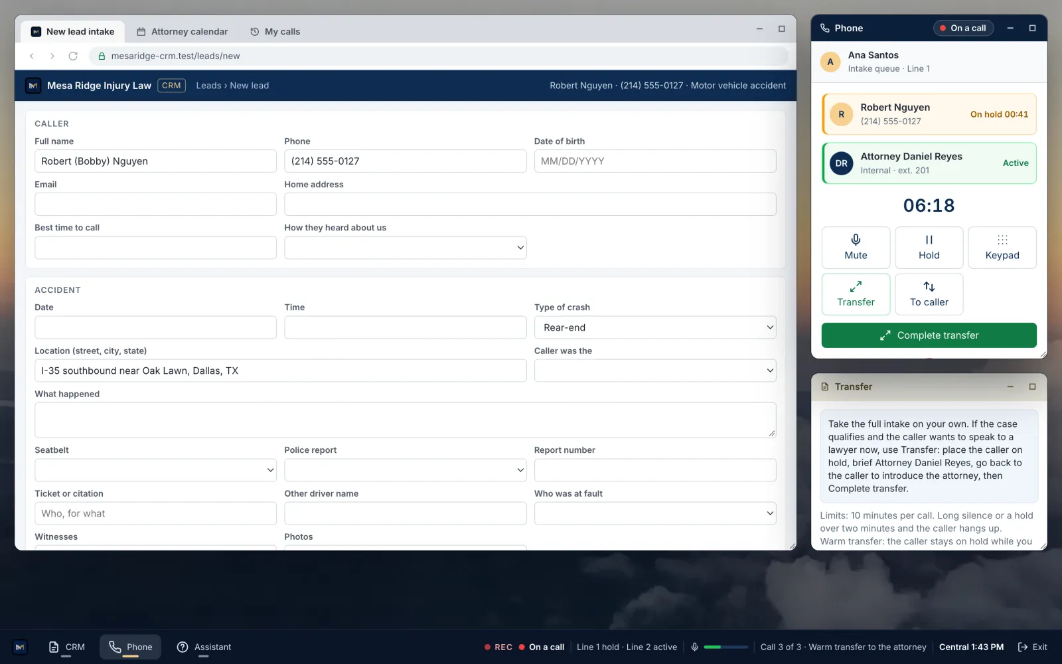The height and width of the screenshot is (664, 1062).
Task: Click the Transfer call button
Action: point(856,294)
